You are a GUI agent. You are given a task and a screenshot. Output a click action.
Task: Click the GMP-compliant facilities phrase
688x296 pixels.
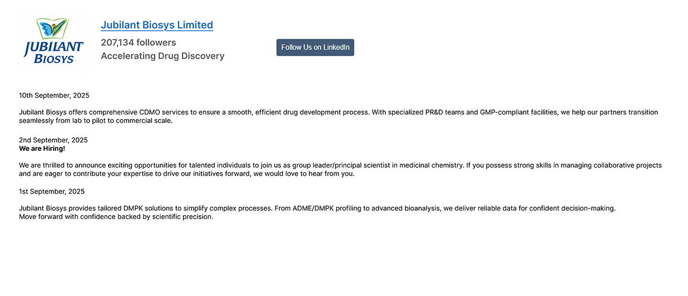click(x=519, y=112)
